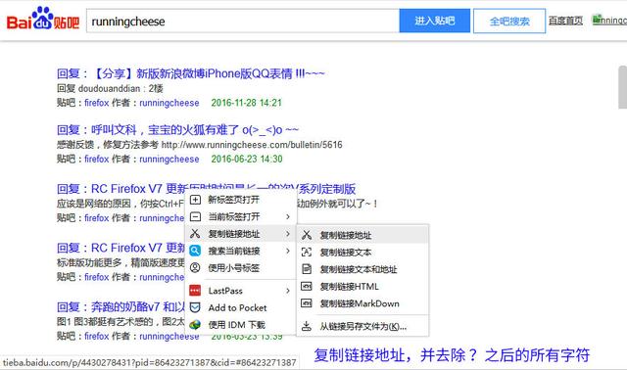This screenshot has height=370, width=627.
Task: Choose 从链接另存文件为(K)... option
Action: [x=362, y=326]
